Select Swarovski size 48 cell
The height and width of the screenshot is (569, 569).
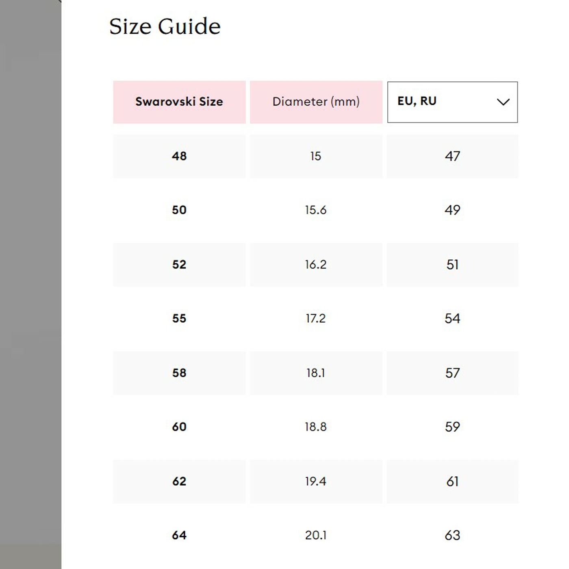(x=179, y=156)
